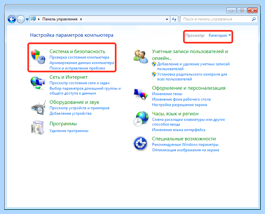Click Панель управления breadcrumb segment
The width and height of the screenshot is (265, 214).
tap(60, 19)
